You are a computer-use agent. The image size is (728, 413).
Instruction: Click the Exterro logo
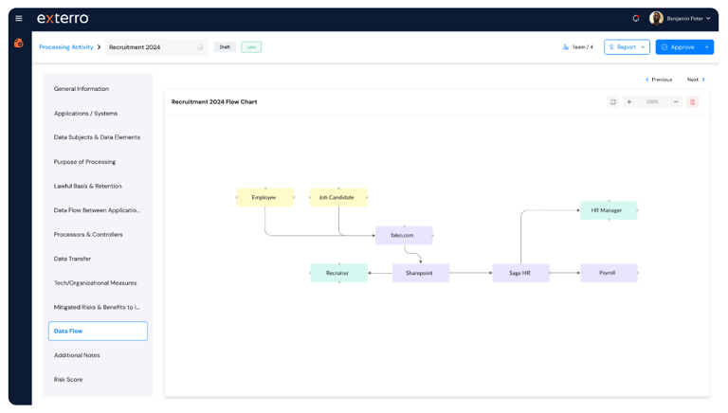[63, 18]
